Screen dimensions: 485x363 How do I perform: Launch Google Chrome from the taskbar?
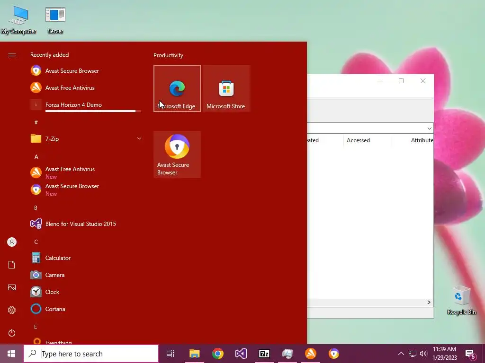coord(218,354)
